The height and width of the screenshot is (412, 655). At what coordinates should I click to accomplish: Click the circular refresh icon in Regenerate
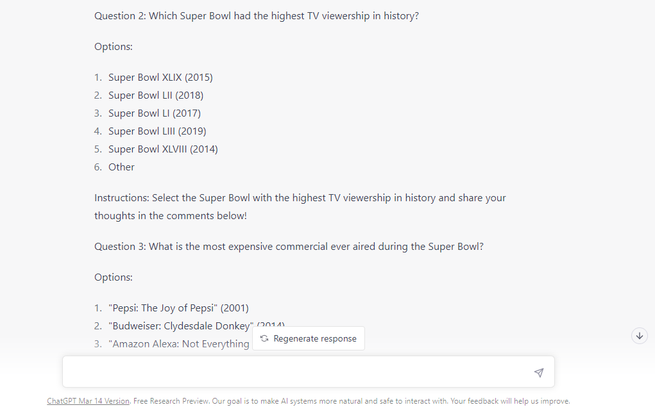click(264, 338)
